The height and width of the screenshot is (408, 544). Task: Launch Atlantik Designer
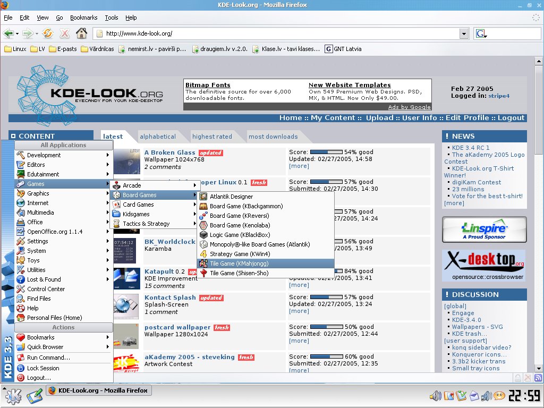click(x=266, y=197)
